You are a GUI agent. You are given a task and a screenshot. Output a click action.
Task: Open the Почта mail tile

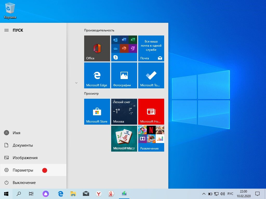[151, 48]
